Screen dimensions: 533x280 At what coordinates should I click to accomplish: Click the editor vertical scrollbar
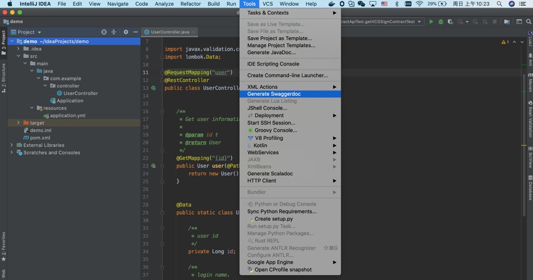[x=524, y=144]
